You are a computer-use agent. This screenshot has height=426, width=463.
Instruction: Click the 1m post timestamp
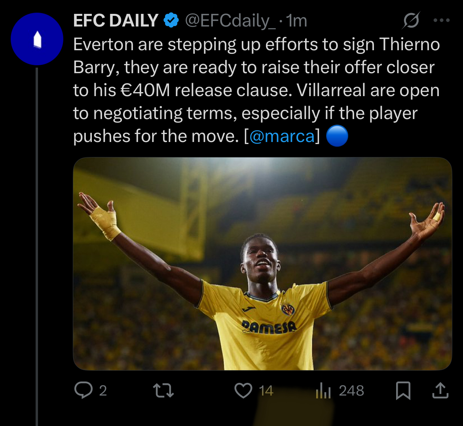297,21
